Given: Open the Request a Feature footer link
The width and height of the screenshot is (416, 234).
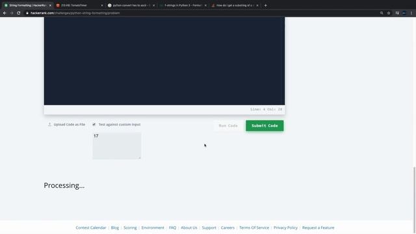Looking at the screenshot, I should coord(318,227).
